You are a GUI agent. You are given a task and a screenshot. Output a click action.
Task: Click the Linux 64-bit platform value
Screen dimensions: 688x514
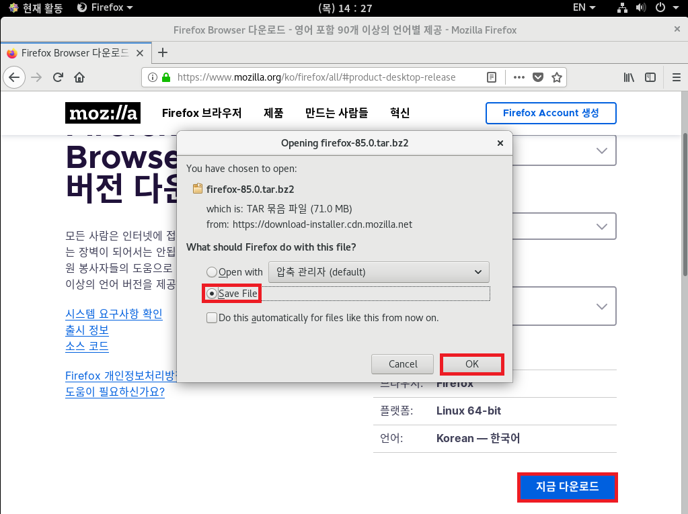468,411
